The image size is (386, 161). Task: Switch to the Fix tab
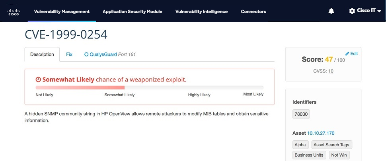tap(69, 54)
